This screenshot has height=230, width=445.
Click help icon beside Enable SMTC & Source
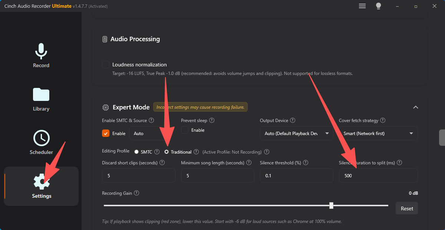[151, 121]
